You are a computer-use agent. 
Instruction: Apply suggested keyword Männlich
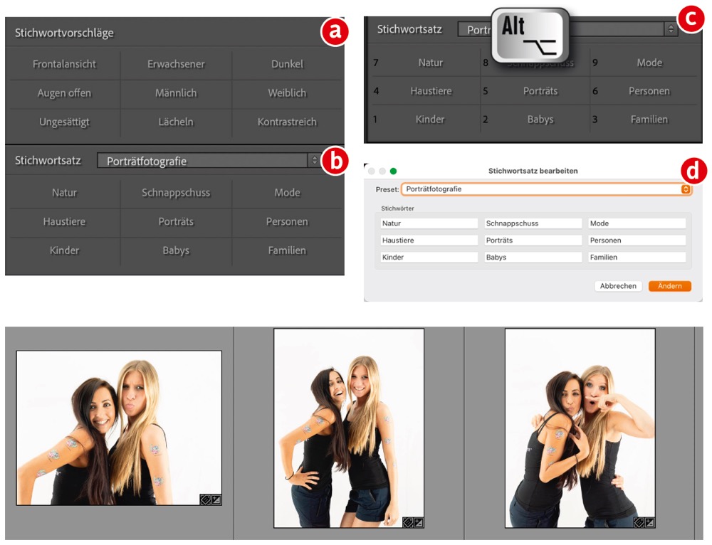[x=176, y=93]
